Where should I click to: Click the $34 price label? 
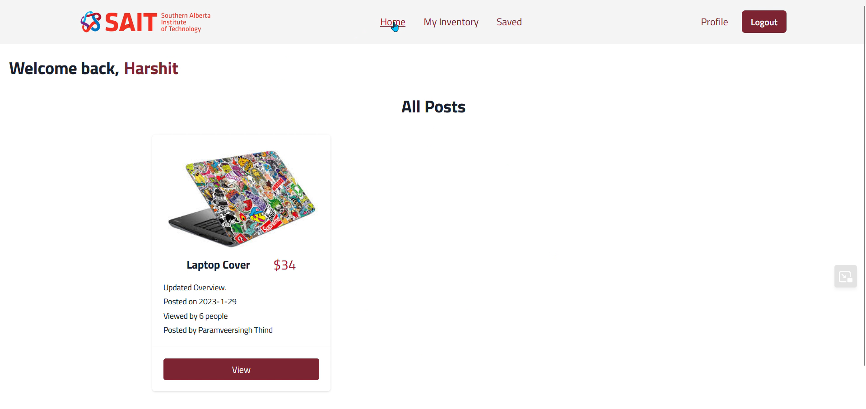click(x=284, y=265)
